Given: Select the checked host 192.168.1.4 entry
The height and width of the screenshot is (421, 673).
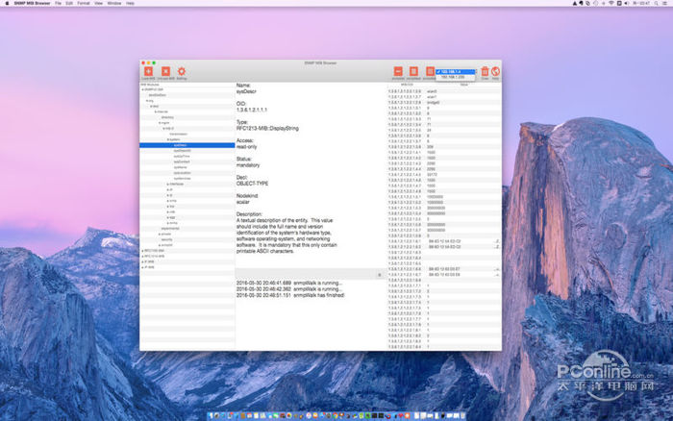Looking at the screenshot, I should (x=456, y=72).
